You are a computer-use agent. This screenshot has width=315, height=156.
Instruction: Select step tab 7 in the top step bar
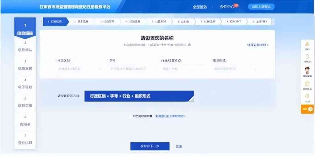click(x=208, y=22)
